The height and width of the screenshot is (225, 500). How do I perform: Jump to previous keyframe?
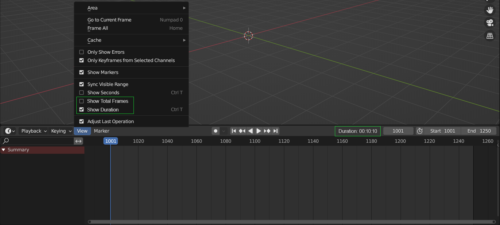(x=242, y=131)
